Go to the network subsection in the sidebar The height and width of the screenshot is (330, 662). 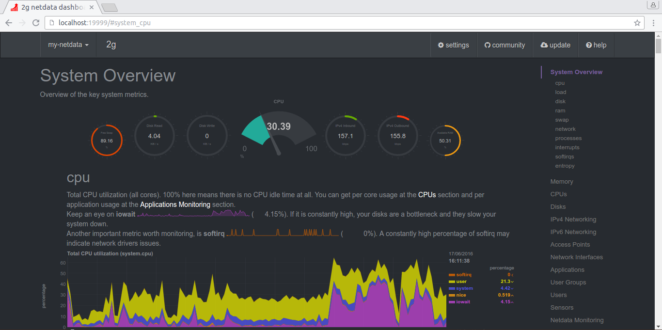tap(566, 129)
